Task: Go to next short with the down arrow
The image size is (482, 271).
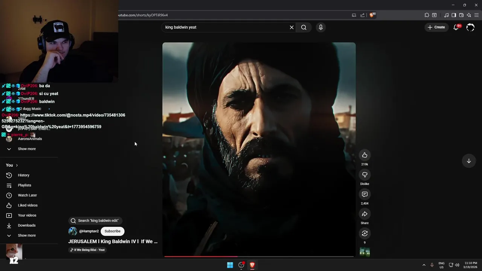Action: [469, 161]
